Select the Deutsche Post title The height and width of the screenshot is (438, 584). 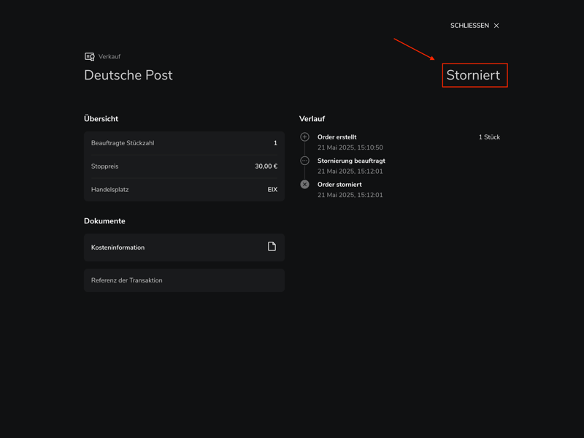(128, 75)
